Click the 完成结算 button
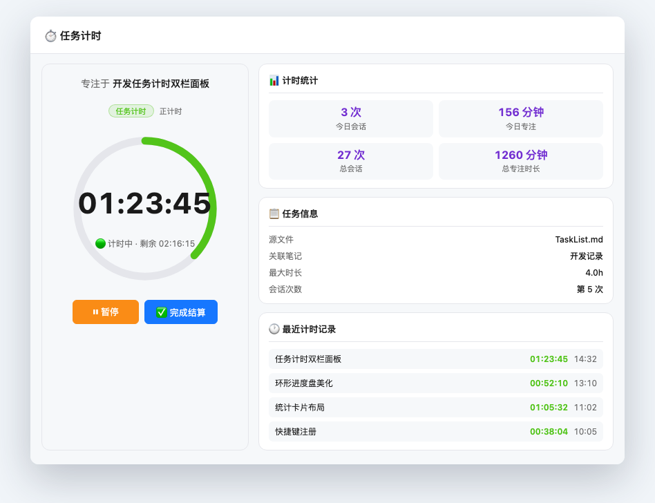This screenshot has height=503, width=655. (x=181, y=312)
